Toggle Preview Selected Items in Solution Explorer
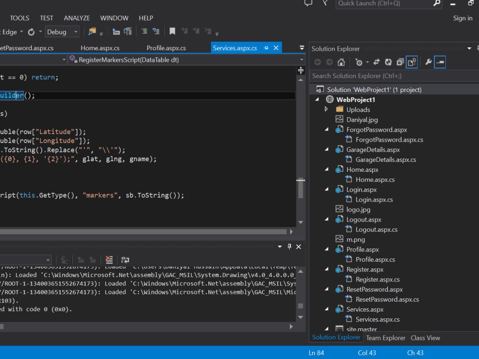479x359 pixels. click(x=440, y=62)
